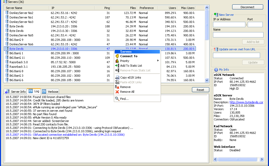Viewport: 269px width, 166px height.
Task: Switch to the Server Info tab
Action: click(x=16, y=92)
